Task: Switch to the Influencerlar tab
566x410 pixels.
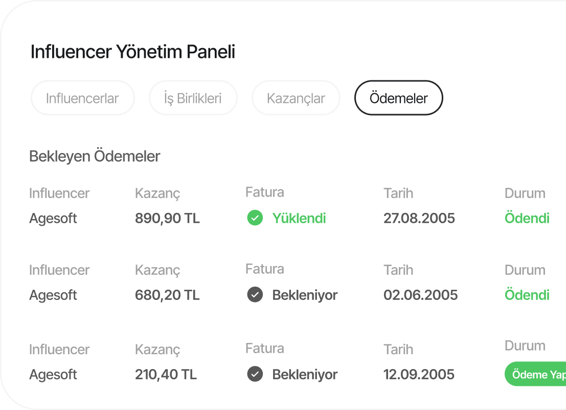Action: 82,98
